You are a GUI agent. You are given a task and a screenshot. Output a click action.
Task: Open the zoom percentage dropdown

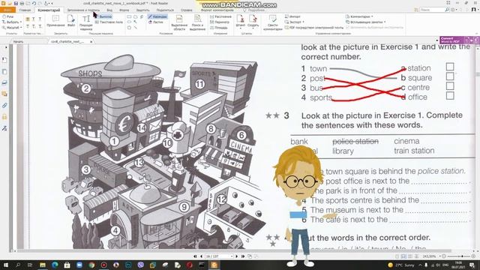(440, 256)
